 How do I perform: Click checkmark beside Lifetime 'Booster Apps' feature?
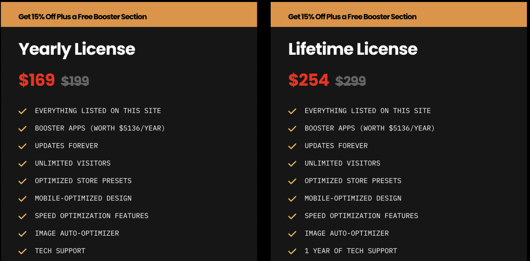[292, 129]
